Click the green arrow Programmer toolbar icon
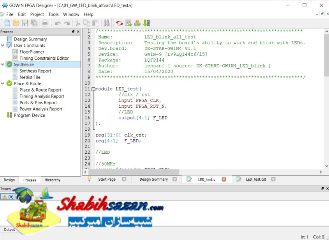The image size is (329, 240). coord(146,23)
